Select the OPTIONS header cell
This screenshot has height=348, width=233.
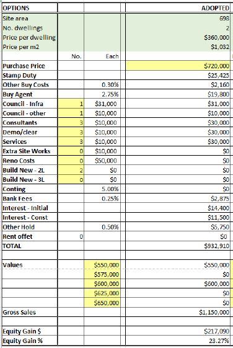[30, 8]
